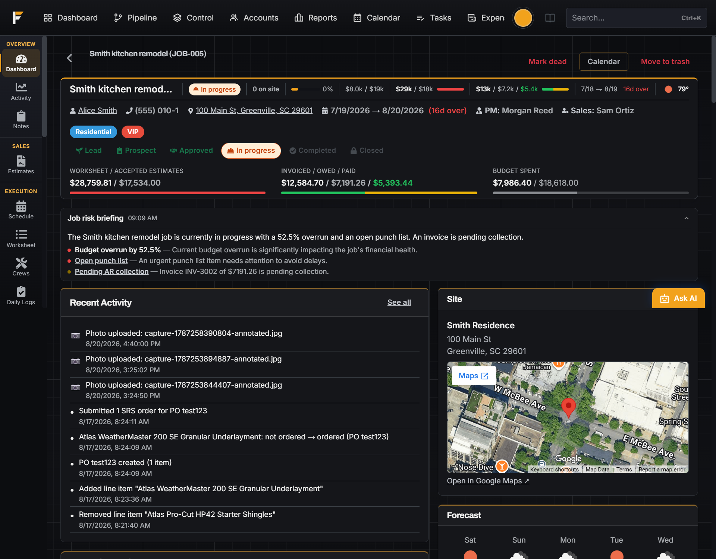Open Notes in the sidebar
The image size is (716, 559).
(x=21, y=120)
